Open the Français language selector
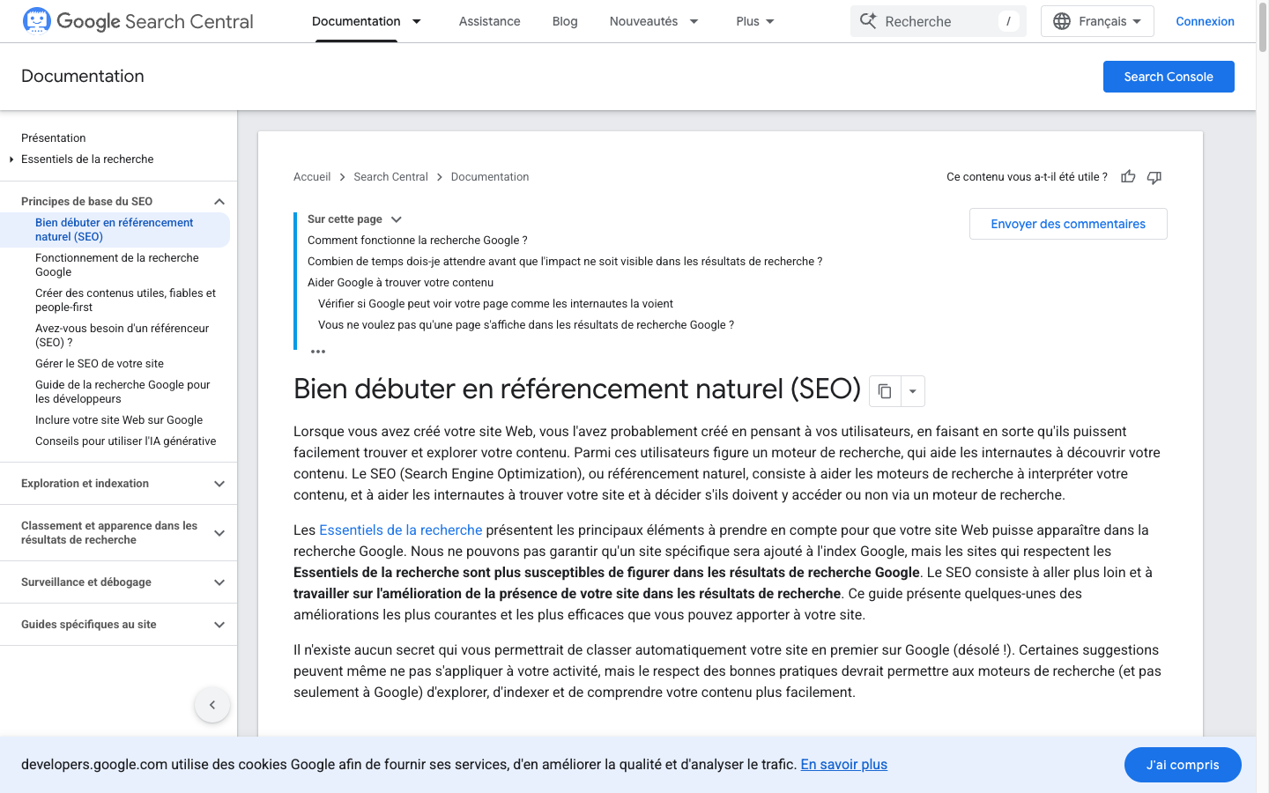1269x793 pixels. coord(1097,21)
